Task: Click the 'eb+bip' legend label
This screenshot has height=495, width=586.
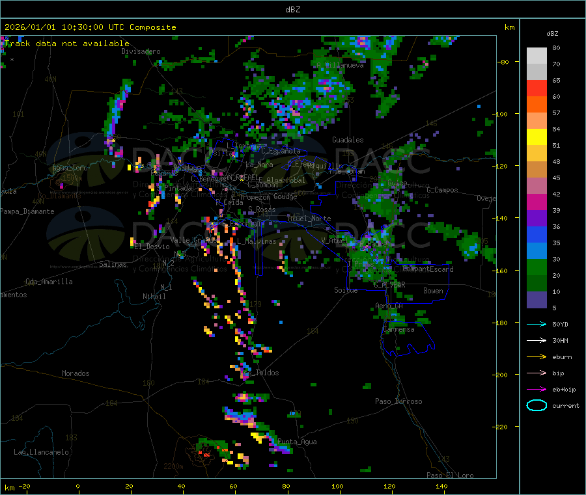Action: click(x=564, y=390)
